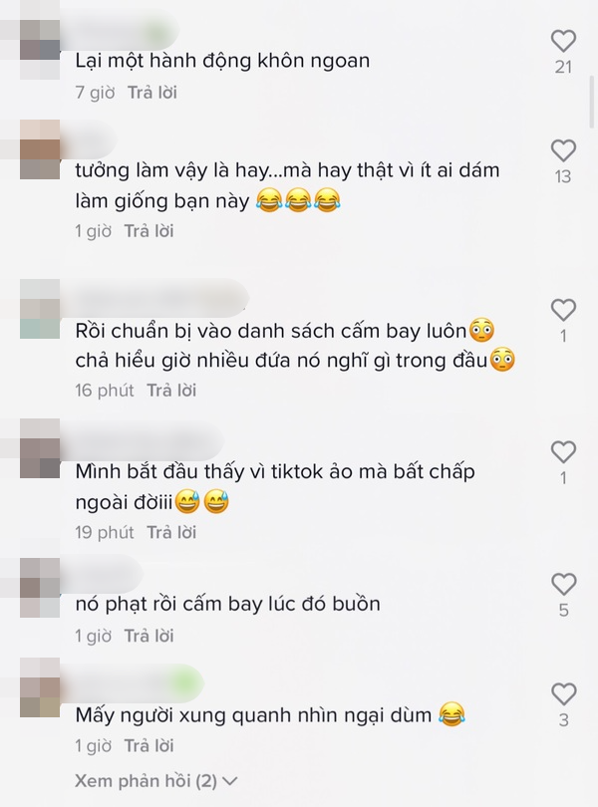Expand 'Xem phản hồi (2)' replies
This screenshot has height=807, width=598.
pyautogui.click(x=156, y=781)
